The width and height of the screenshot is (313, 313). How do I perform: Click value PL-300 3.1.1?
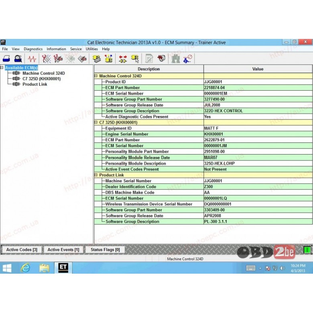(x=215, y=222)
